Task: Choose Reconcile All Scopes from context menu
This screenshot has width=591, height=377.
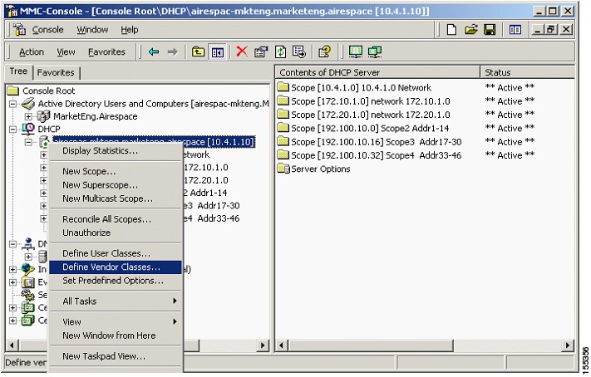Action: 116,219
